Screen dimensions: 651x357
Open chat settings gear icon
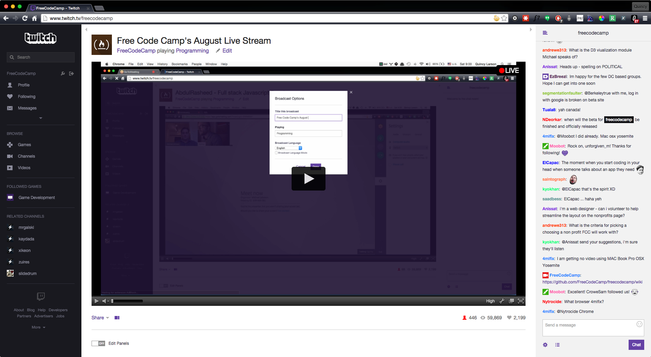point(545,345)
